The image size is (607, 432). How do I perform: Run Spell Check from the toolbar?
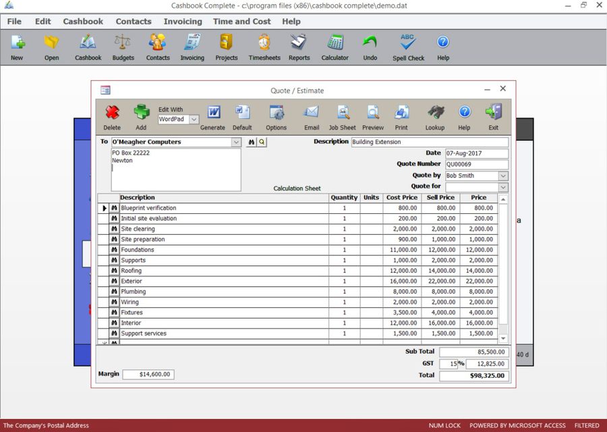tap(408, 43)
